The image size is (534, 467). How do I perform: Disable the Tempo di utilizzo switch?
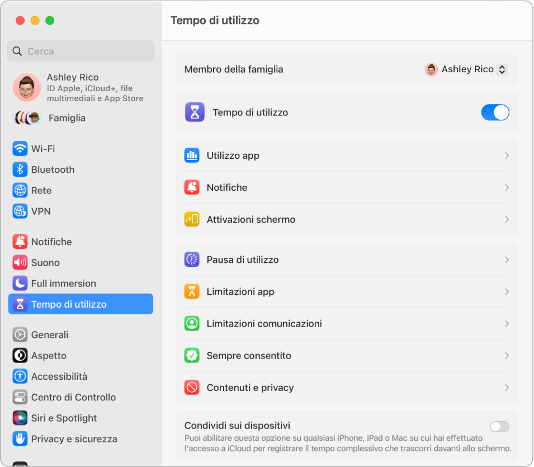click(494, 112)
